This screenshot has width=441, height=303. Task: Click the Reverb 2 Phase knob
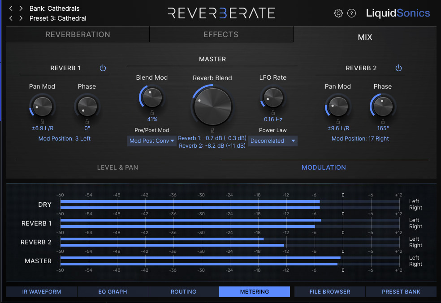(x=383, y=107)
